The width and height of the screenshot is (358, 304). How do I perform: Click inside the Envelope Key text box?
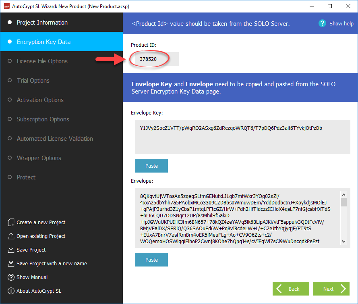[243, 137]
